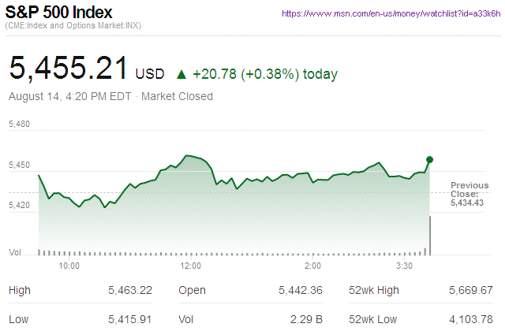Screen dimensions: 505x331
Task: Click the 52wk Low value 4,103.78
Action: [469, 319]
